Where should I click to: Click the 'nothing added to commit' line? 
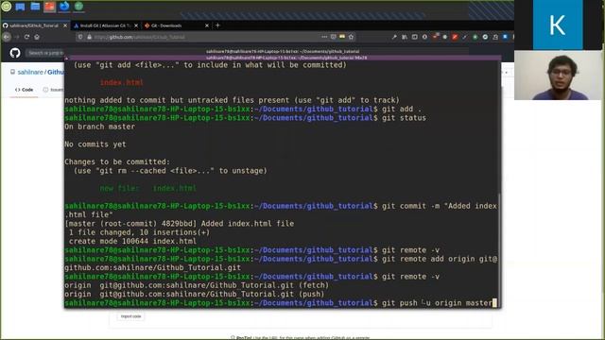point(232,100)
